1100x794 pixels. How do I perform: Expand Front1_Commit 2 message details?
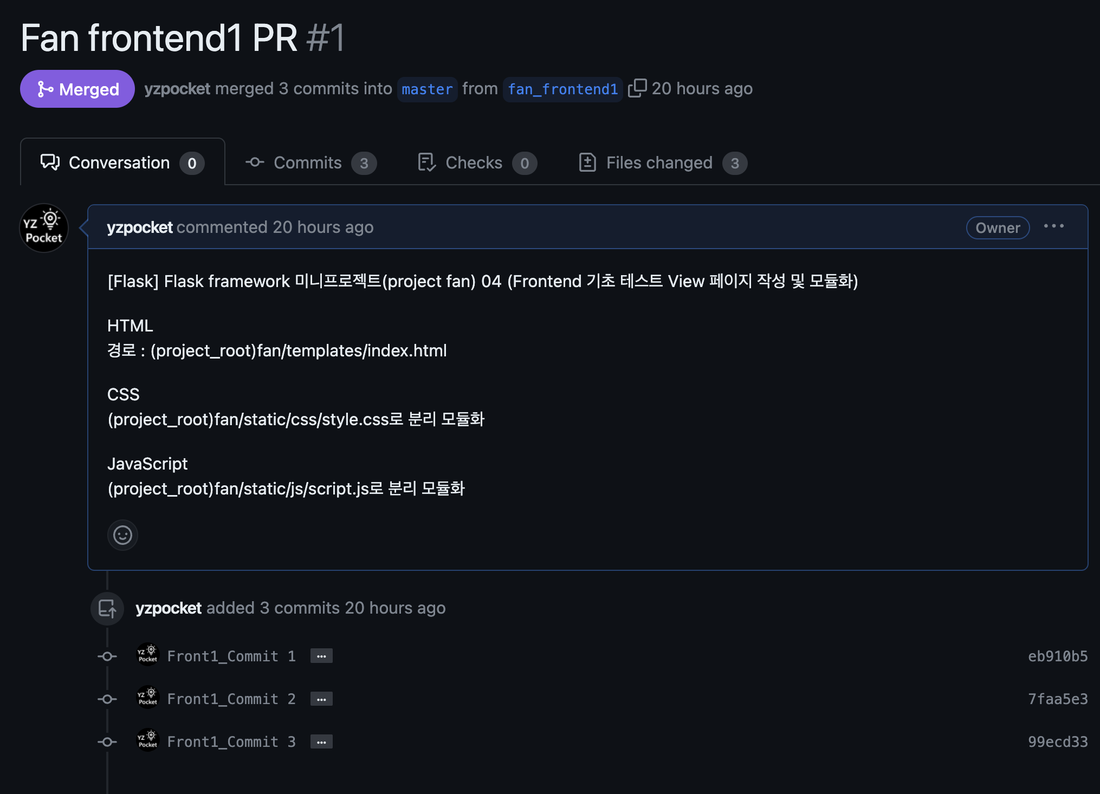[321, 699]
